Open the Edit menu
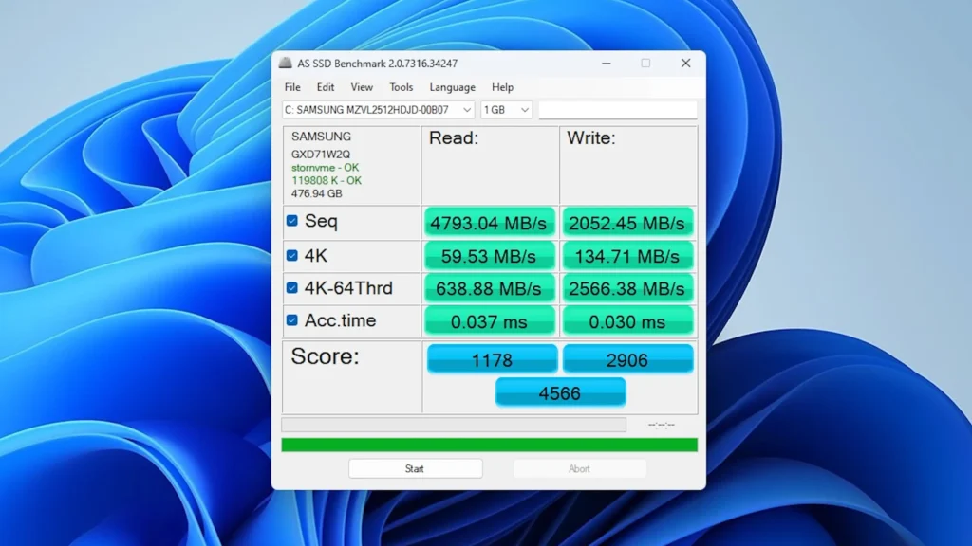 point(326,87)
